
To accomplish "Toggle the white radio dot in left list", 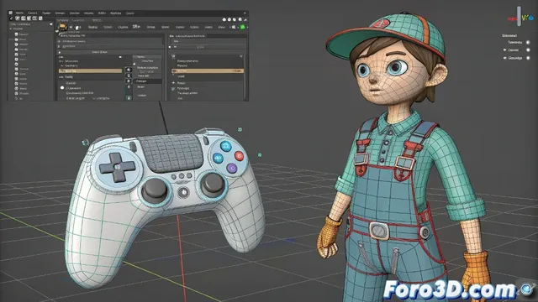I will click(x=62, y=87).
